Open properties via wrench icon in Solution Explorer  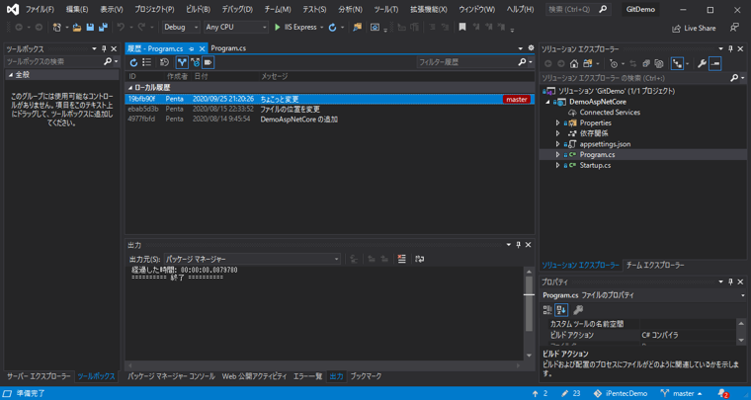[702, 63]
